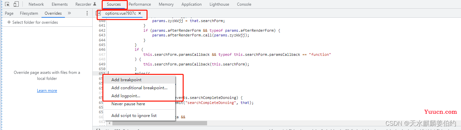Image resolution: width=461 pixels, height=130 pixels.
Task: Activate the inspect element picker icon
Action: (x=7, y=4)
